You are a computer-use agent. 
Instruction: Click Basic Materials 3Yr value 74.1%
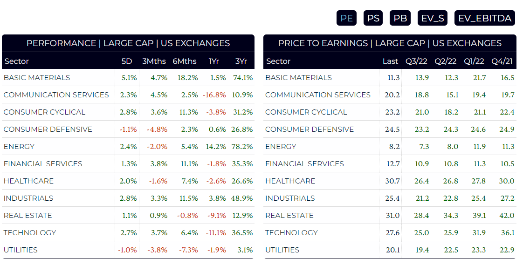tap(243, 78)
